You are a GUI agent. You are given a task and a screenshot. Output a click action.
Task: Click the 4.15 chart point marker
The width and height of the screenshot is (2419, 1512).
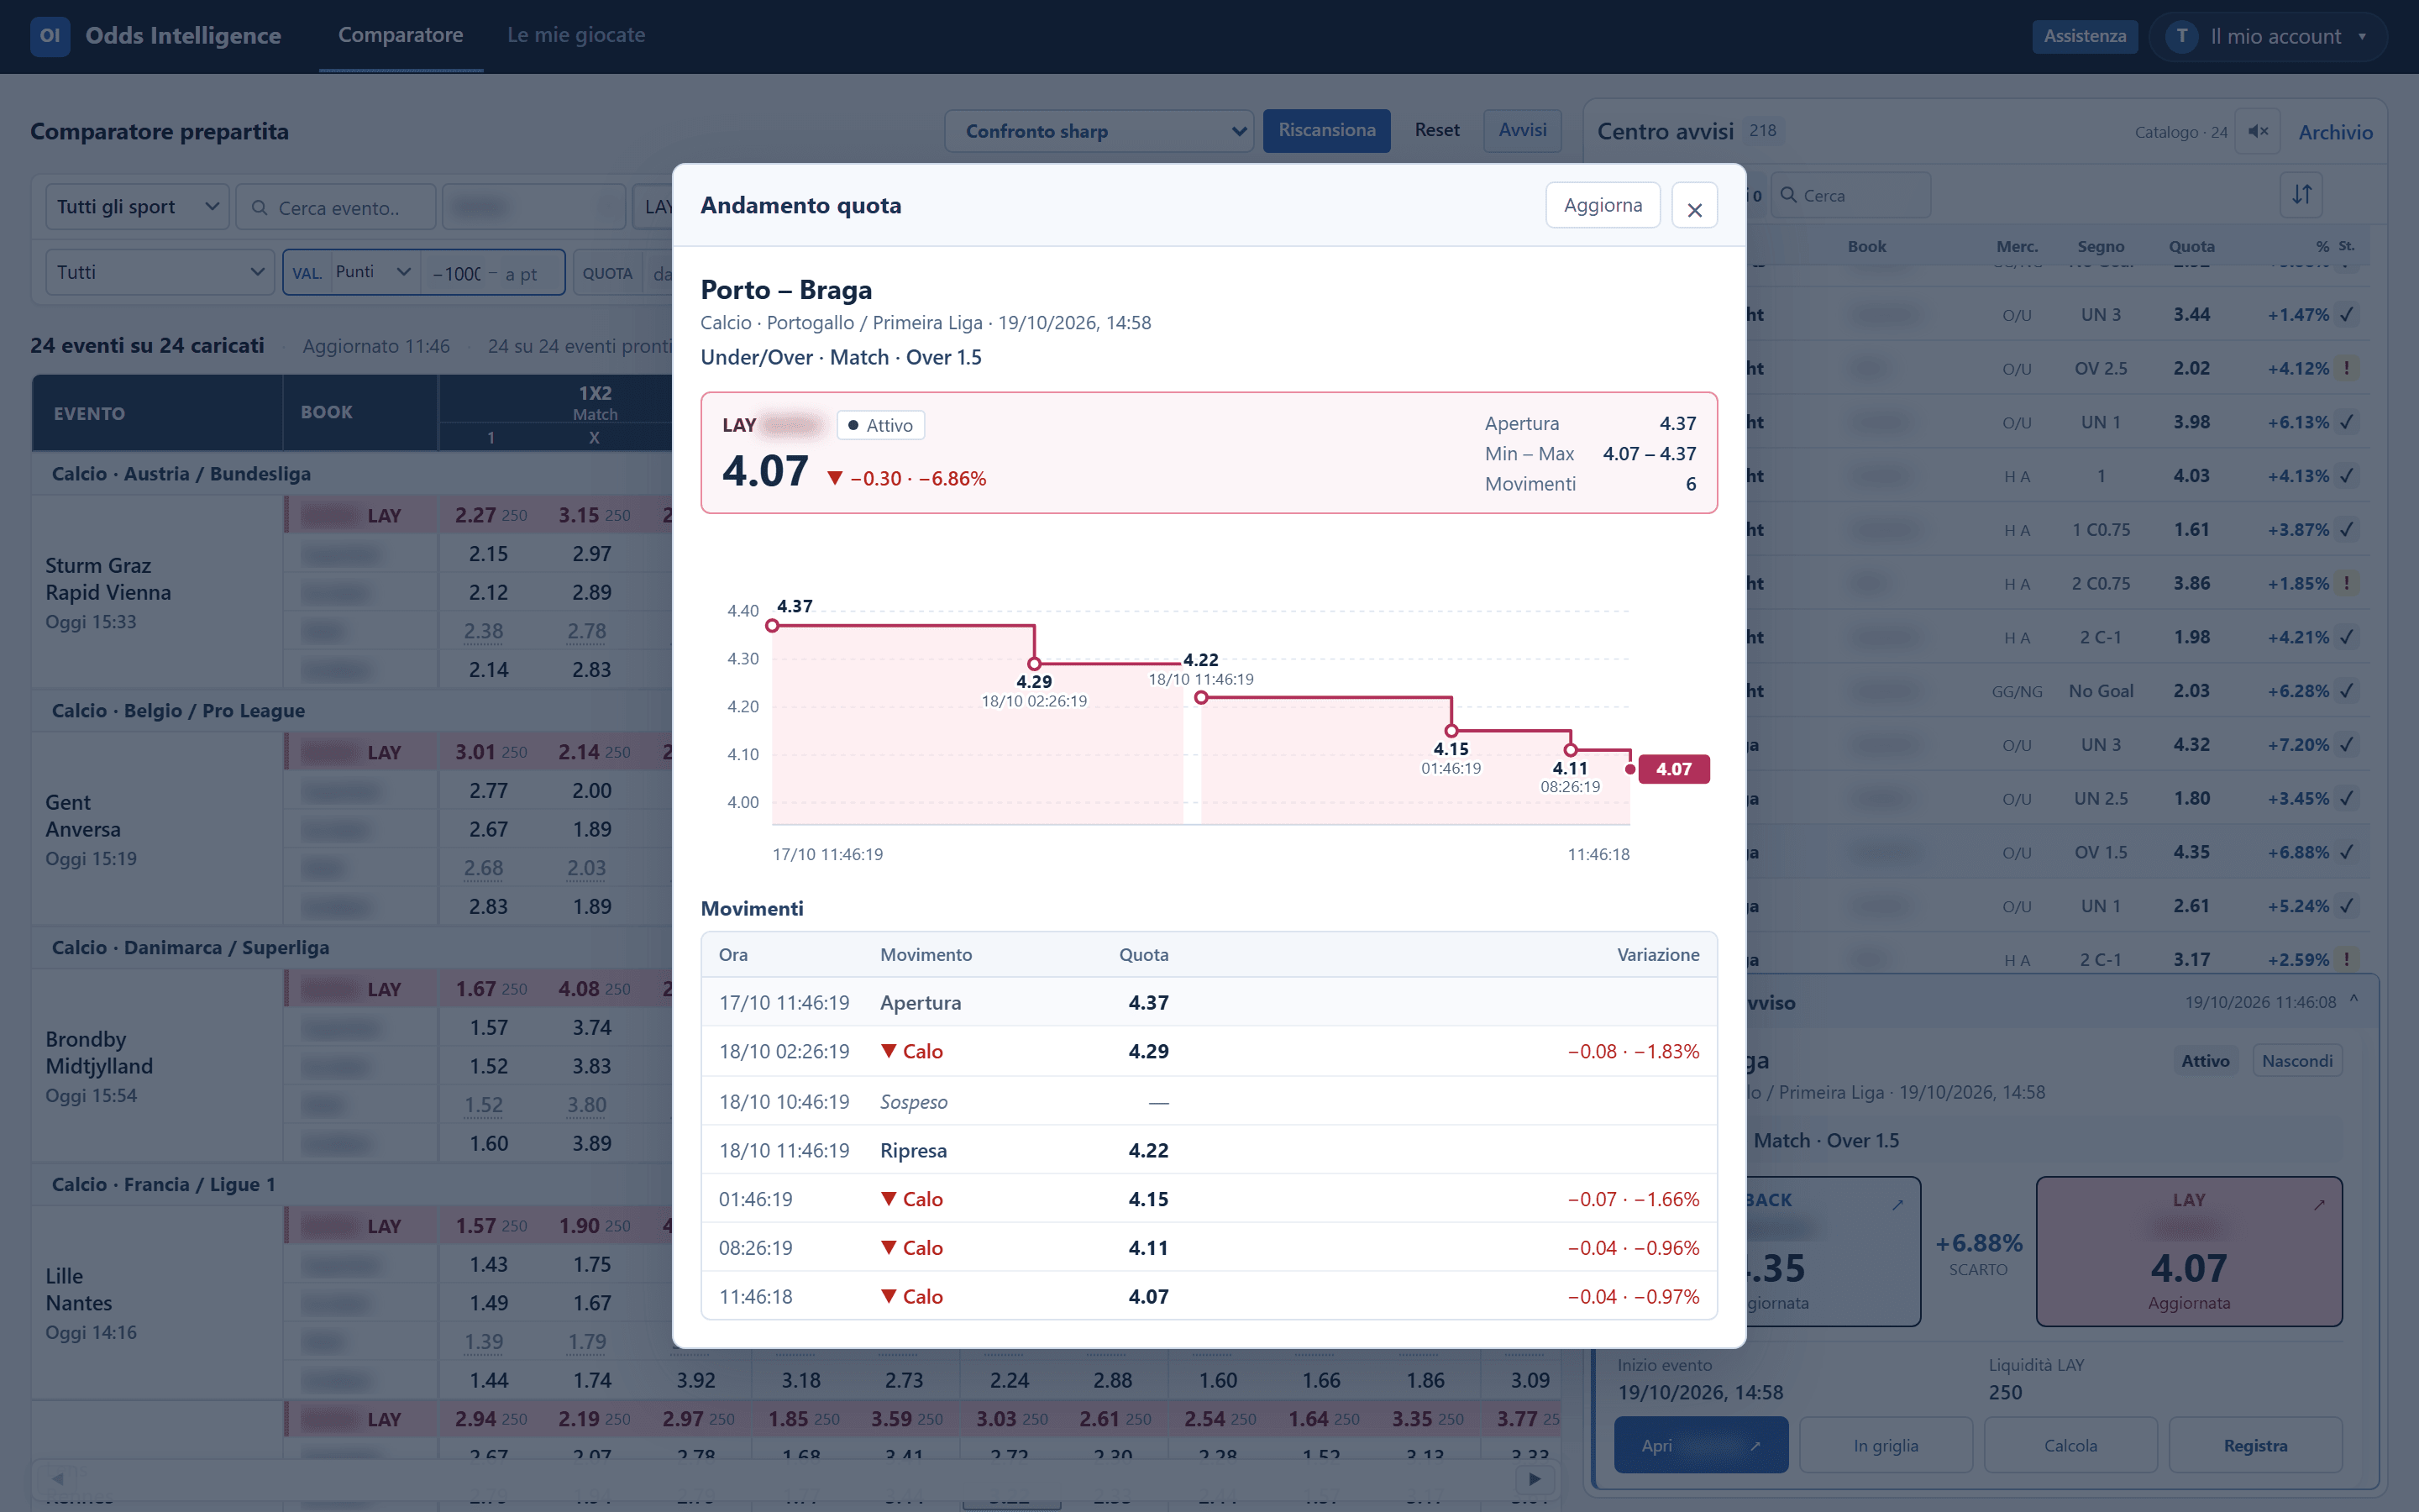[1451, 731]
